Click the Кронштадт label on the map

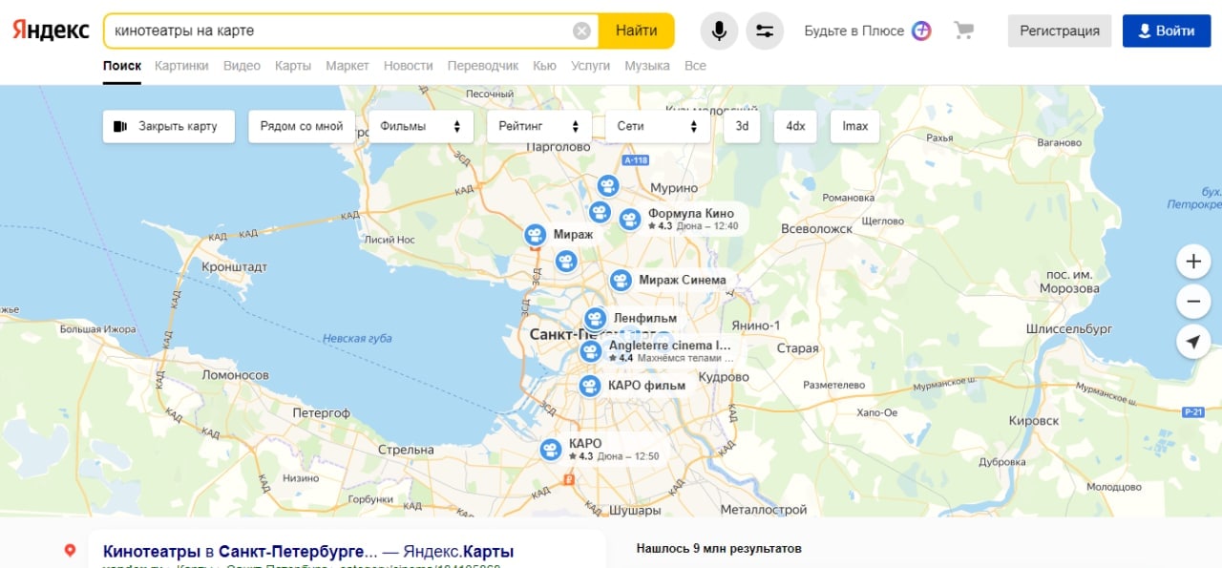(234, 267)
